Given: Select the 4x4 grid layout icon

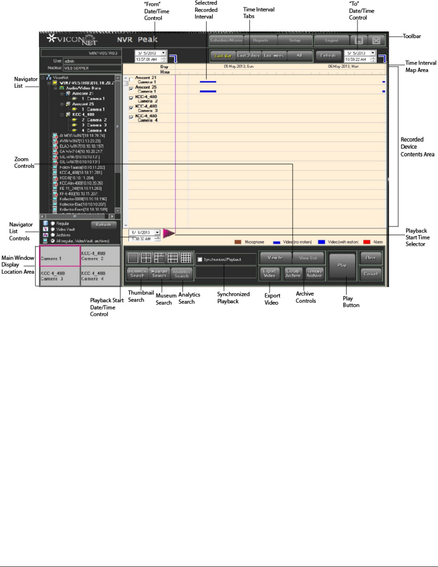Looking at the screenshot, I should click(186, 257).
